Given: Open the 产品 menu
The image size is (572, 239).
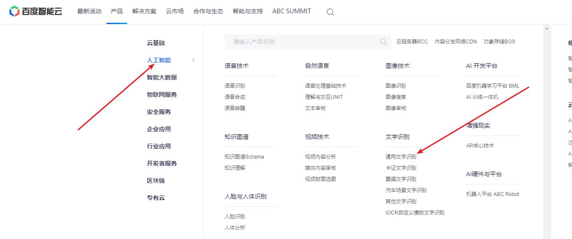Looking at the screenshot, I should coord(117,11).
